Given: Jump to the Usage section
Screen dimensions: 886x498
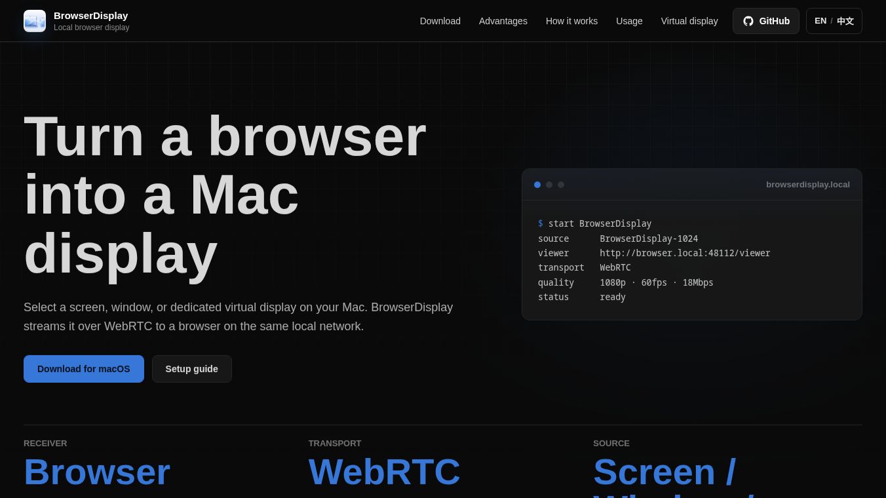Looking at the screenshot, I should [x=629, y=21].
